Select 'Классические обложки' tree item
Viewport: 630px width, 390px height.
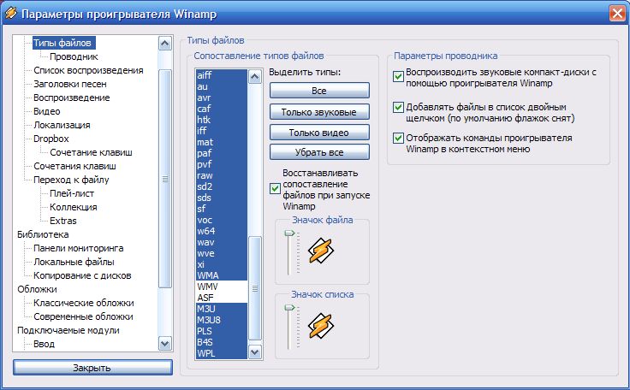83,302
